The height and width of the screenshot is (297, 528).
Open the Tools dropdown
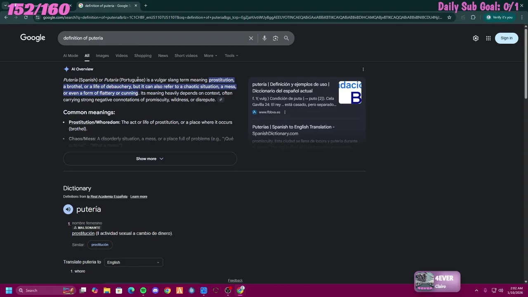pyautogui.click(x=231, y=56)
